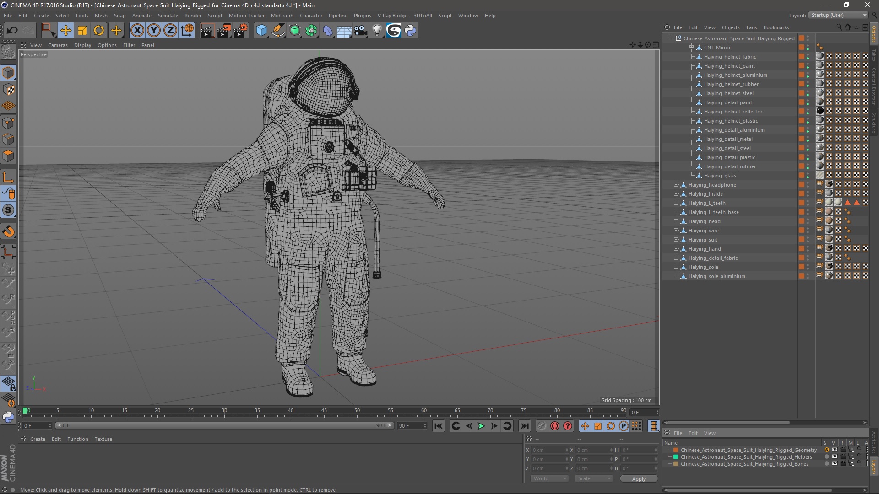Toggle visibility of Helpers layer

[x=835, y=457]
